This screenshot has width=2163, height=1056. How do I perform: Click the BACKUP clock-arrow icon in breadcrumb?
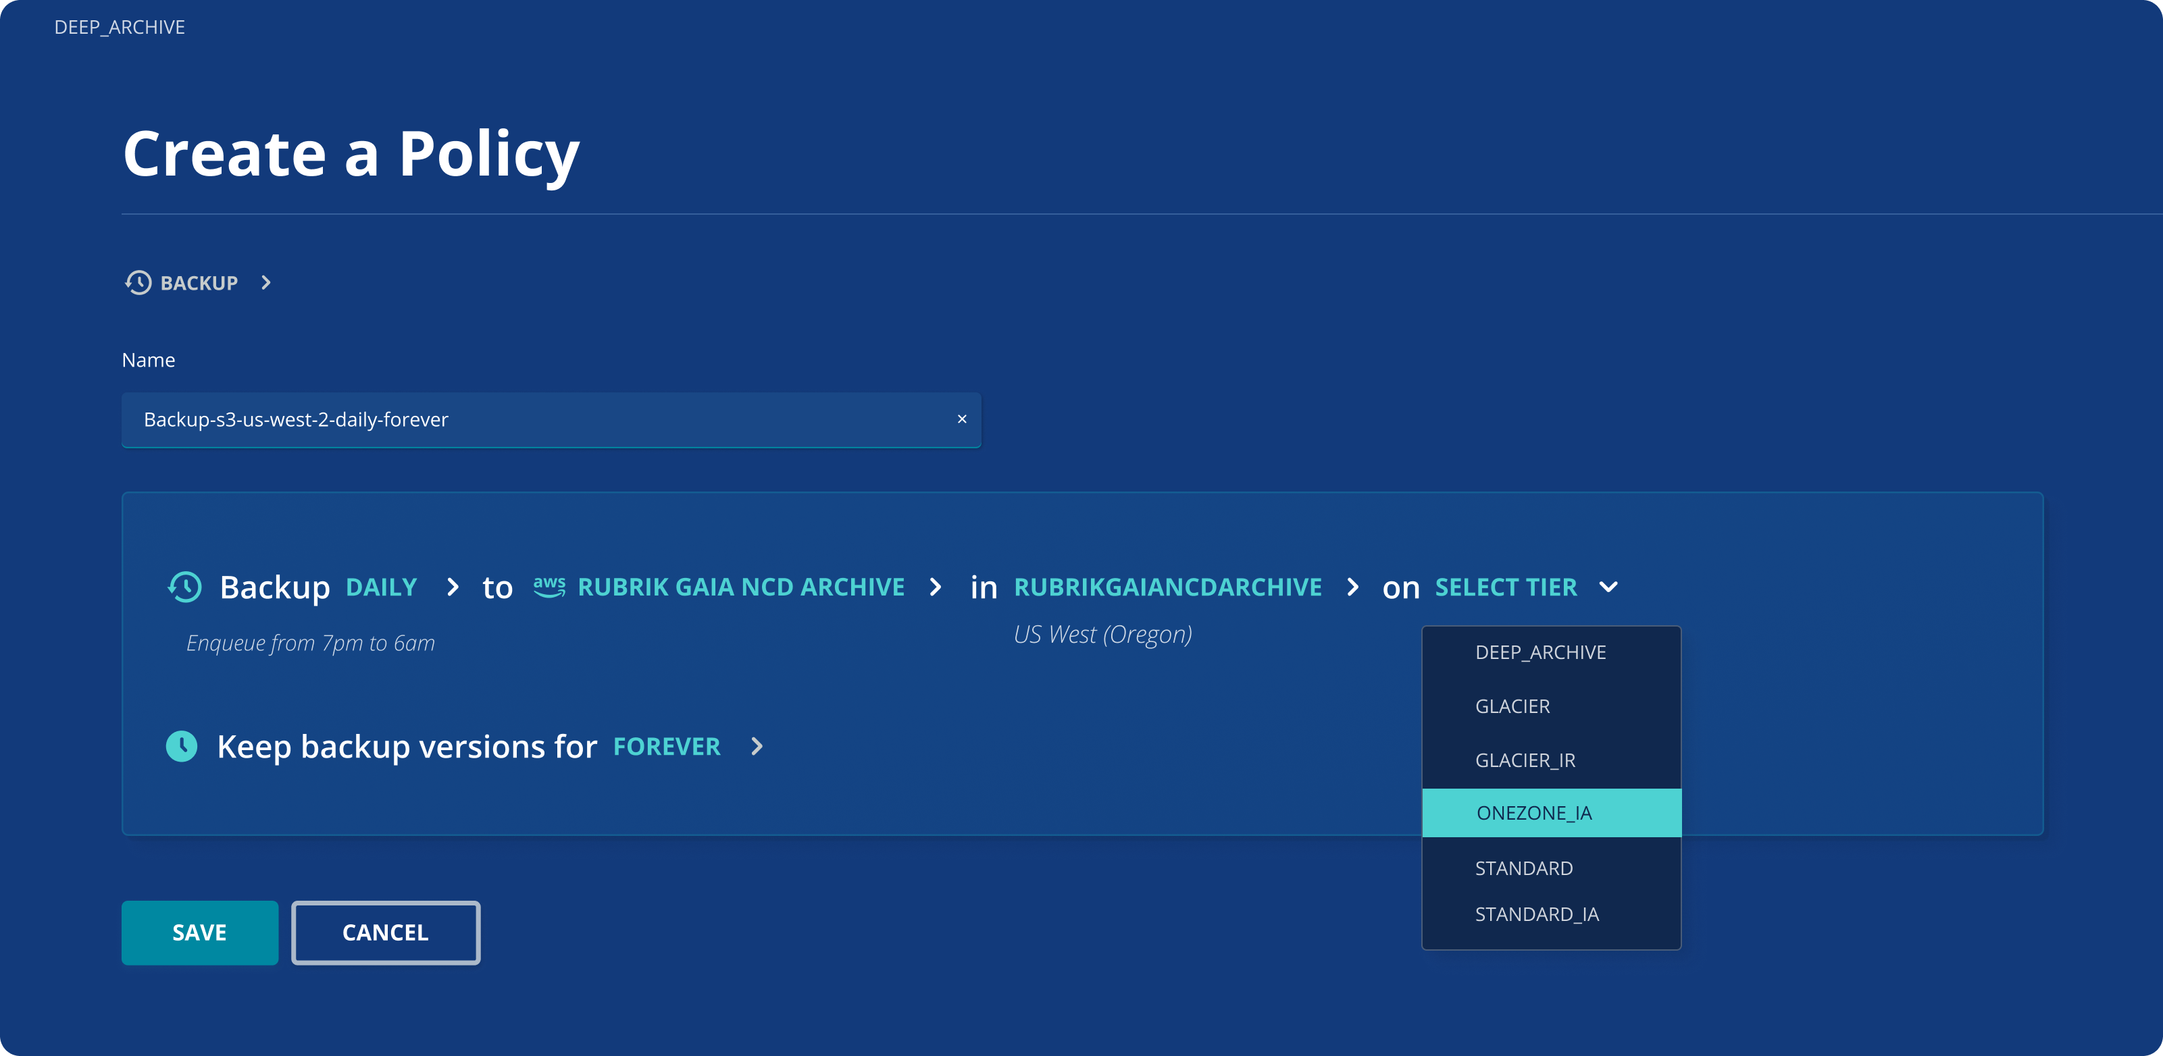pyautogui.click(x=138, y=283)
